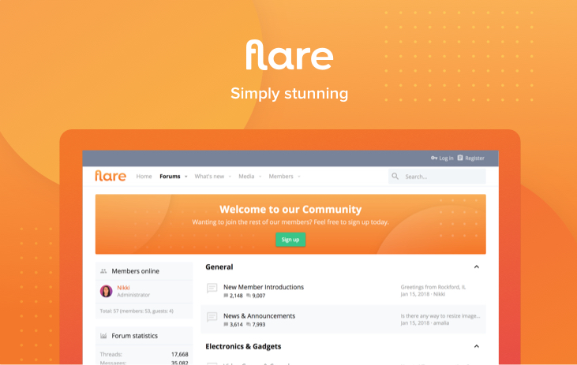
Task: Click the New Member Introductions forum icon
Action: point(212,289)
